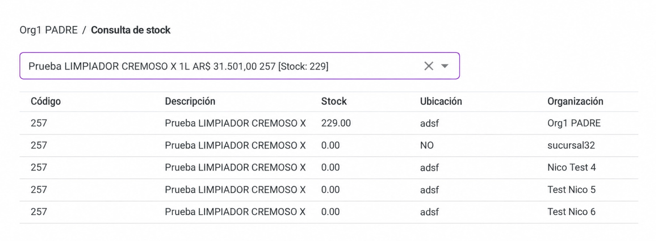The image size is (656, 241).
Task: Click the Código column header
Action: click(46, 102)
